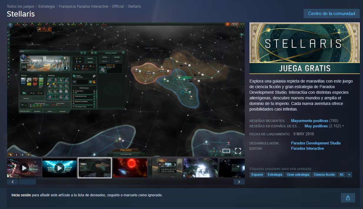Select the 4X tag
This screenshot has width=363, height=209.
pyautogui.click(x=342, y=175)
